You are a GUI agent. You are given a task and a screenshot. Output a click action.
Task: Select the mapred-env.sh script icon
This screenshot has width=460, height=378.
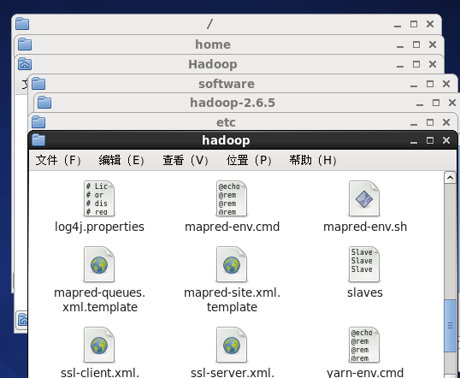click(364, 198)
